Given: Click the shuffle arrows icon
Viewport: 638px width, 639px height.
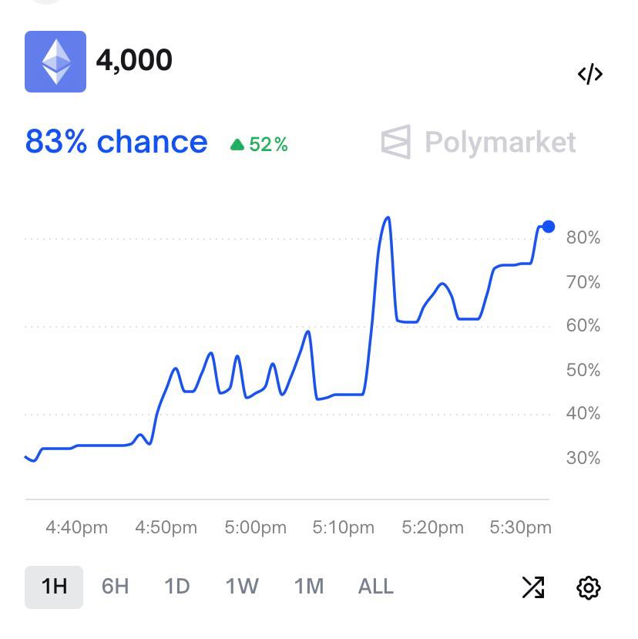Looking at the screenshot, I should coord(532,587).
